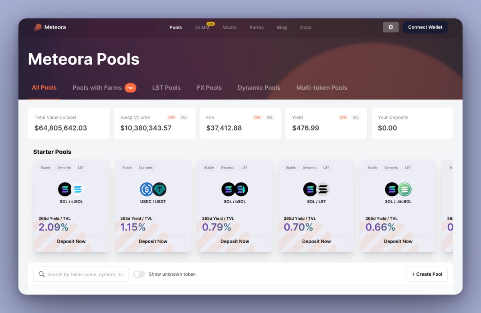Click the LST tag on SOL / stSOL card
481x313 pixels.
click(x=81, y=168)
